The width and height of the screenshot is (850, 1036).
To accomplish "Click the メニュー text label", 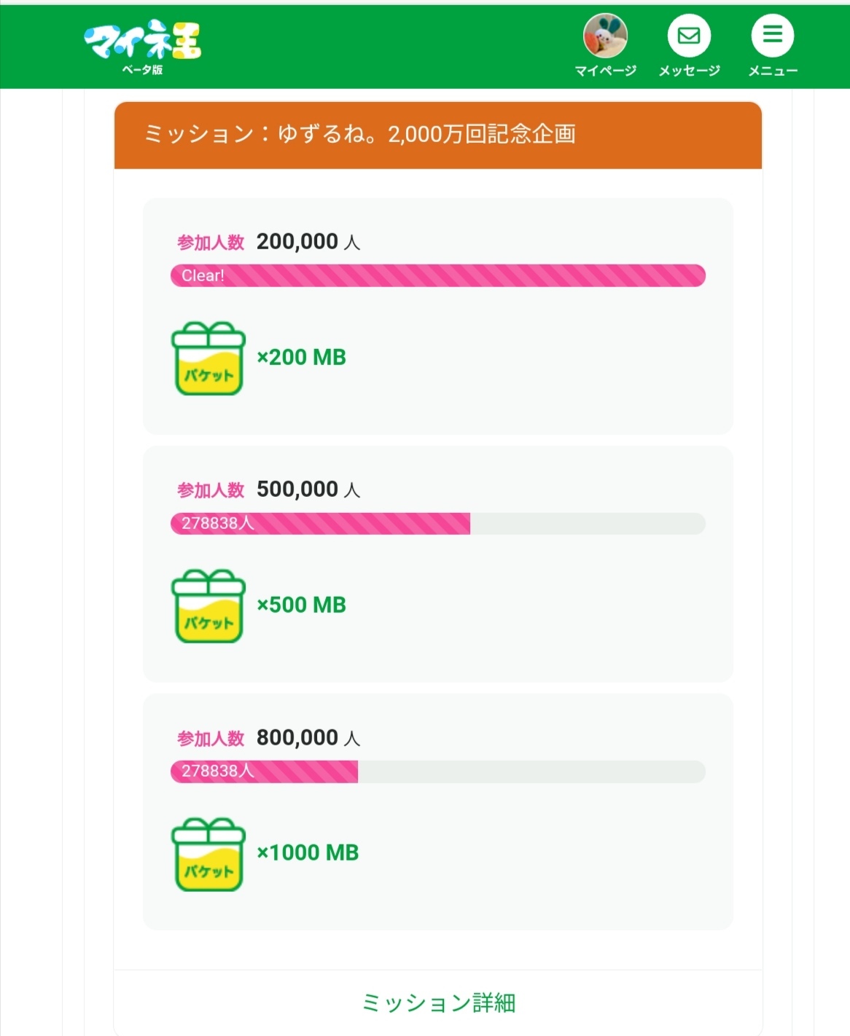I will pos(773,71).
